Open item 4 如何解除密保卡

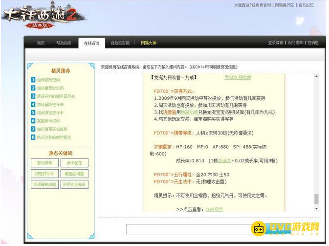(x=50, y=105)
